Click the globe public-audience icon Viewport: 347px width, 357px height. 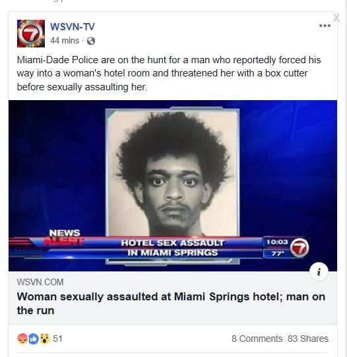point(91,41)
